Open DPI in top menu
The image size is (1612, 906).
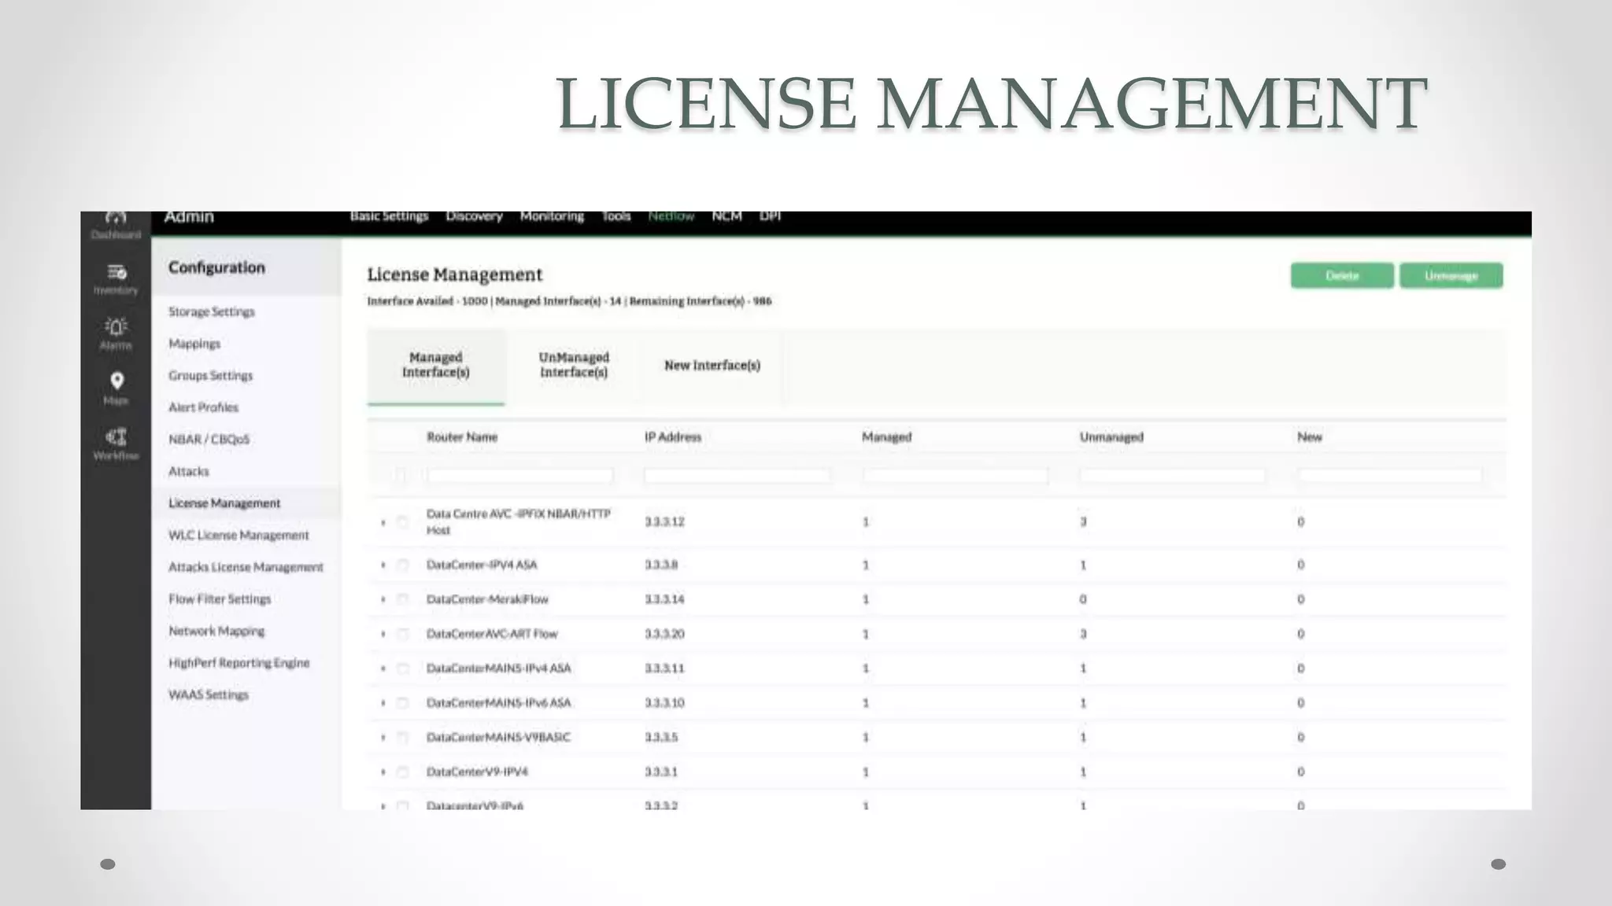point(770,216)
